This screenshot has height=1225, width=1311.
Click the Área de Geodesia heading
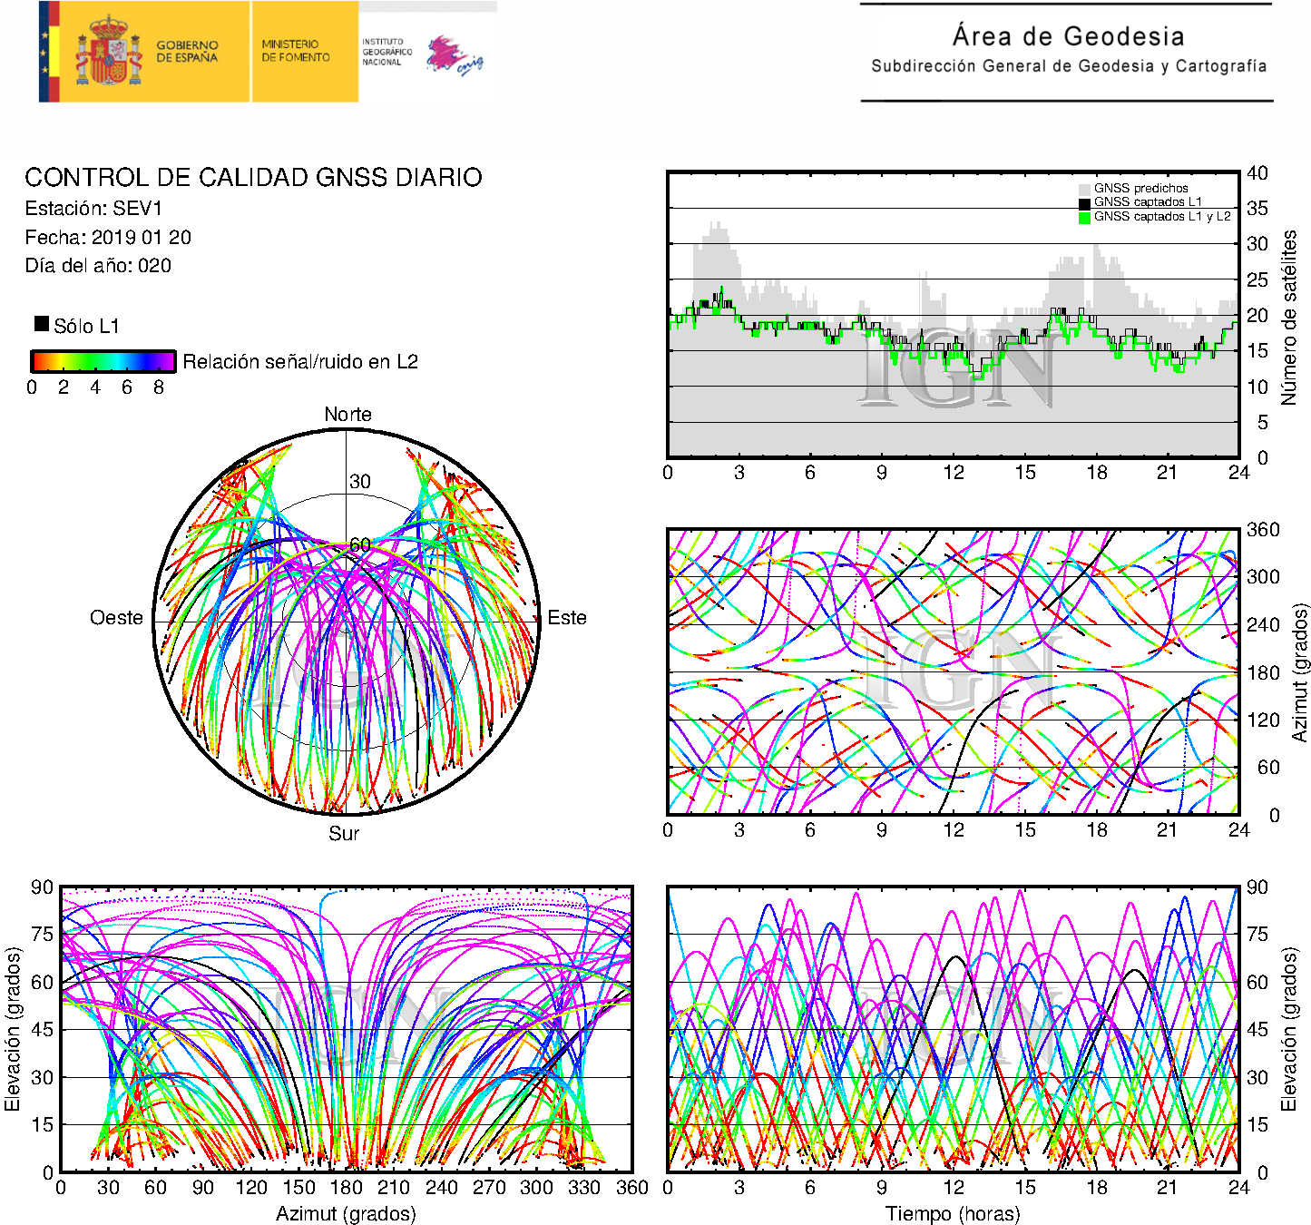1068,36
